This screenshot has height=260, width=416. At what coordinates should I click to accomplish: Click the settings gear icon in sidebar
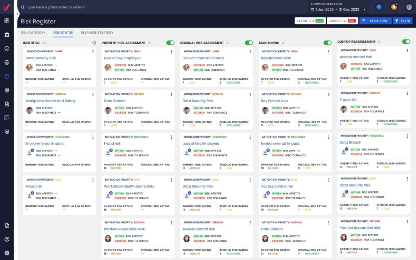(x=7, y=253)
